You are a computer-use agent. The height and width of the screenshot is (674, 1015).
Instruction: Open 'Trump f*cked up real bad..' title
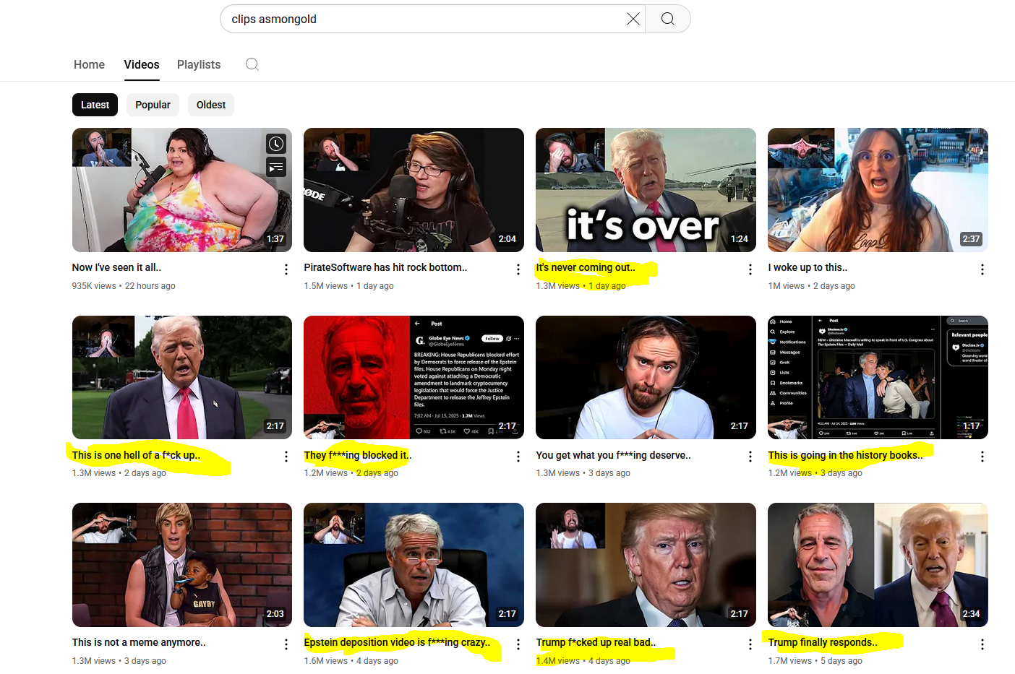596,642
